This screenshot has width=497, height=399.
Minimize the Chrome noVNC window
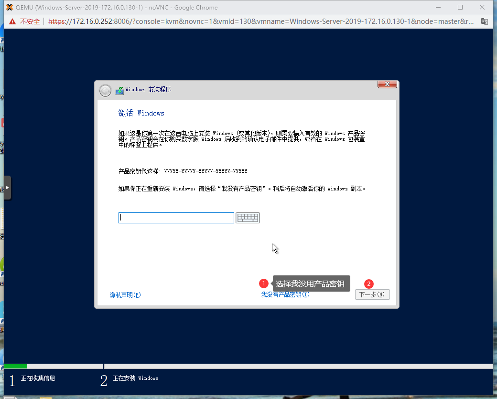pyautogui.click(x=438, y=7)
